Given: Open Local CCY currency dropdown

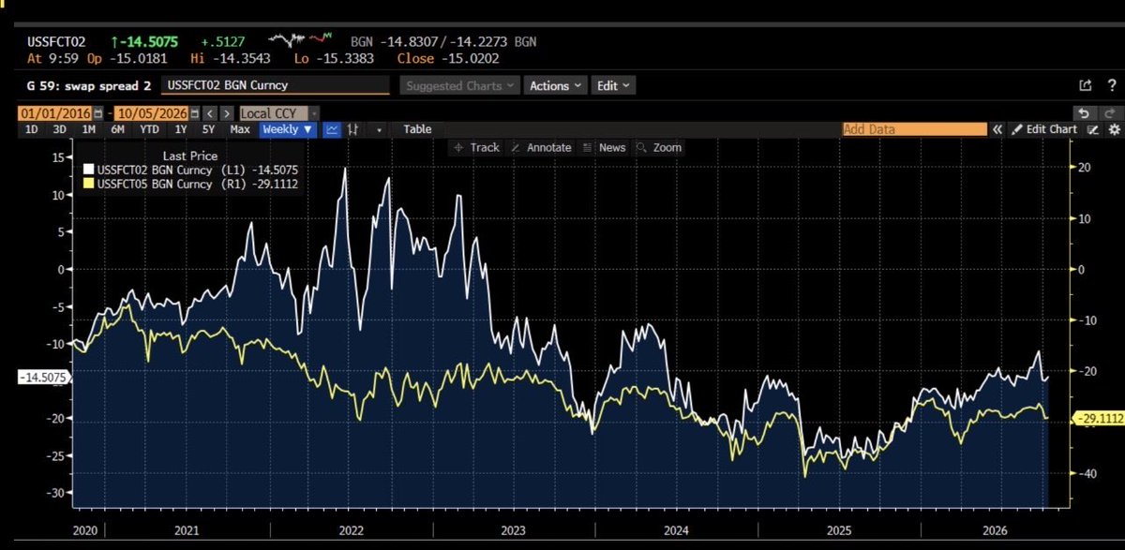Looking at the screenshot, I should tap(279, 113).
